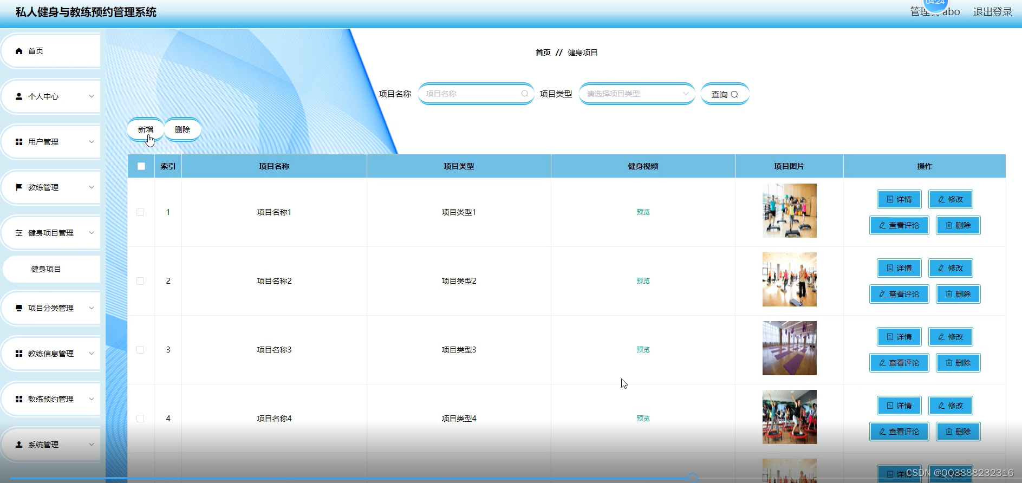
Task: Click 预览 video link for 项目名称3
Action: click(643, 350)
